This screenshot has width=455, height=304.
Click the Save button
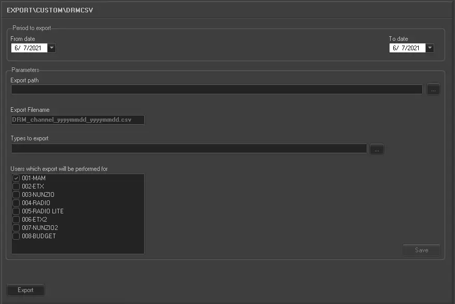coord(421,250)
